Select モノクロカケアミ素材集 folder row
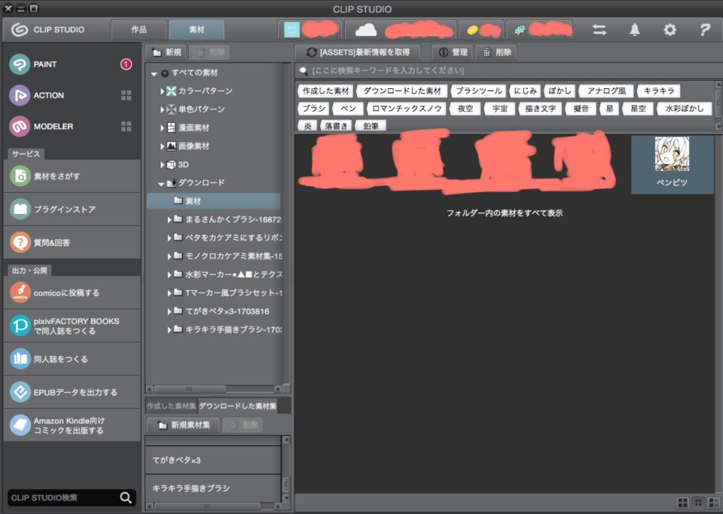This screenshot has width=723, height=514. click(x=224, y=256)
